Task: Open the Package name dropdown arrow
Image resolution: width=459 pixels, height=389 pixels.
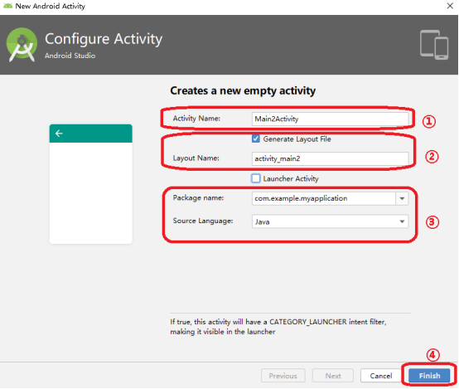Action: [x=402, y=198]
